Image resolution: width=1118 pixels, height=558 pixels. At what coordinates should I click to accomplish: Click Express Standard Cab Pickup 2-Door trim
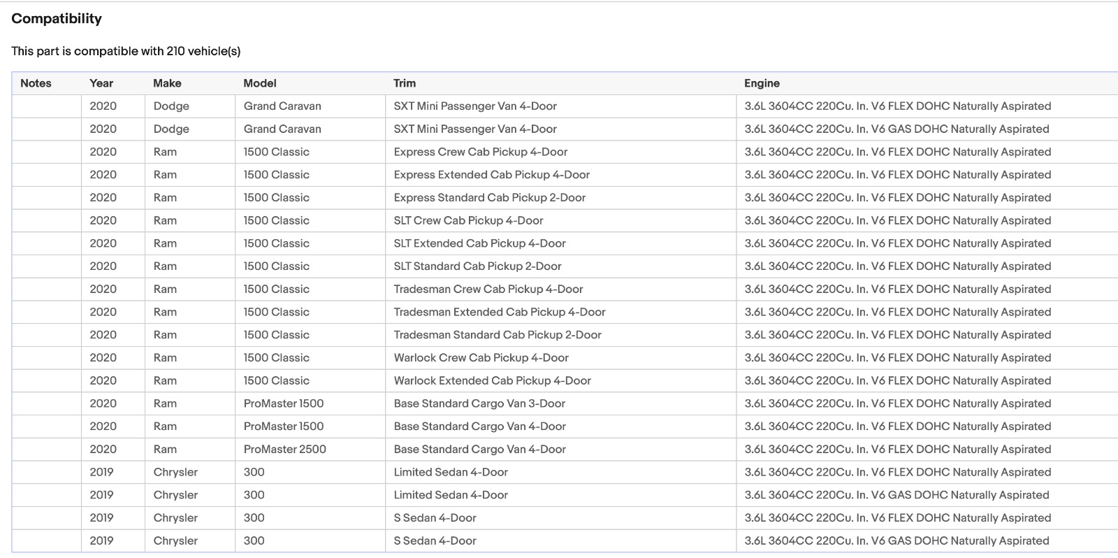click(490, 198)
